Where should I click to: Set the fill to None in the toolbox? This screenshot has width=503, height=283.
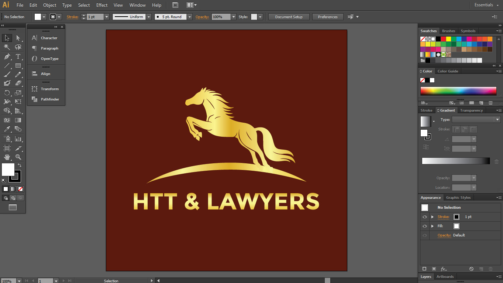(21, 189)
